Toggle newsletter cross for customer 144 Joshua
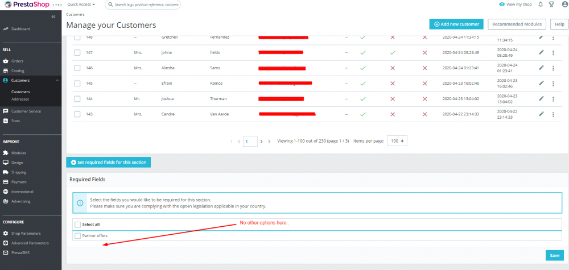Image resolution: width=569 pixels, height=270 pixels. click(392, 98)
